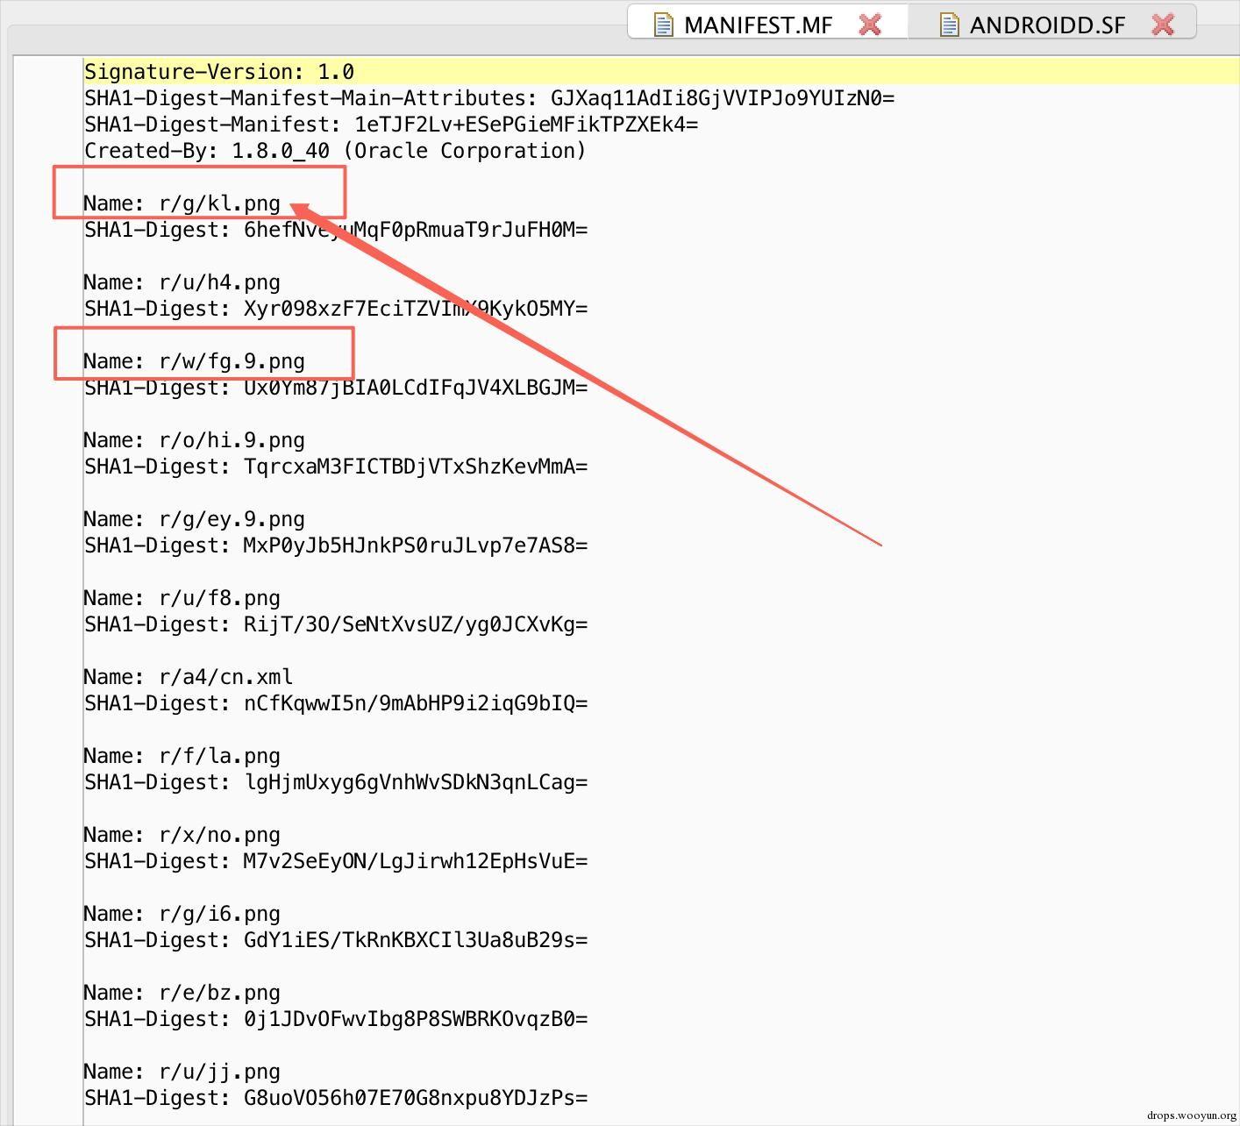1240x1126 pixels.
Task: Click the digest line starting with G8uoVO56
Action: 336,1098
